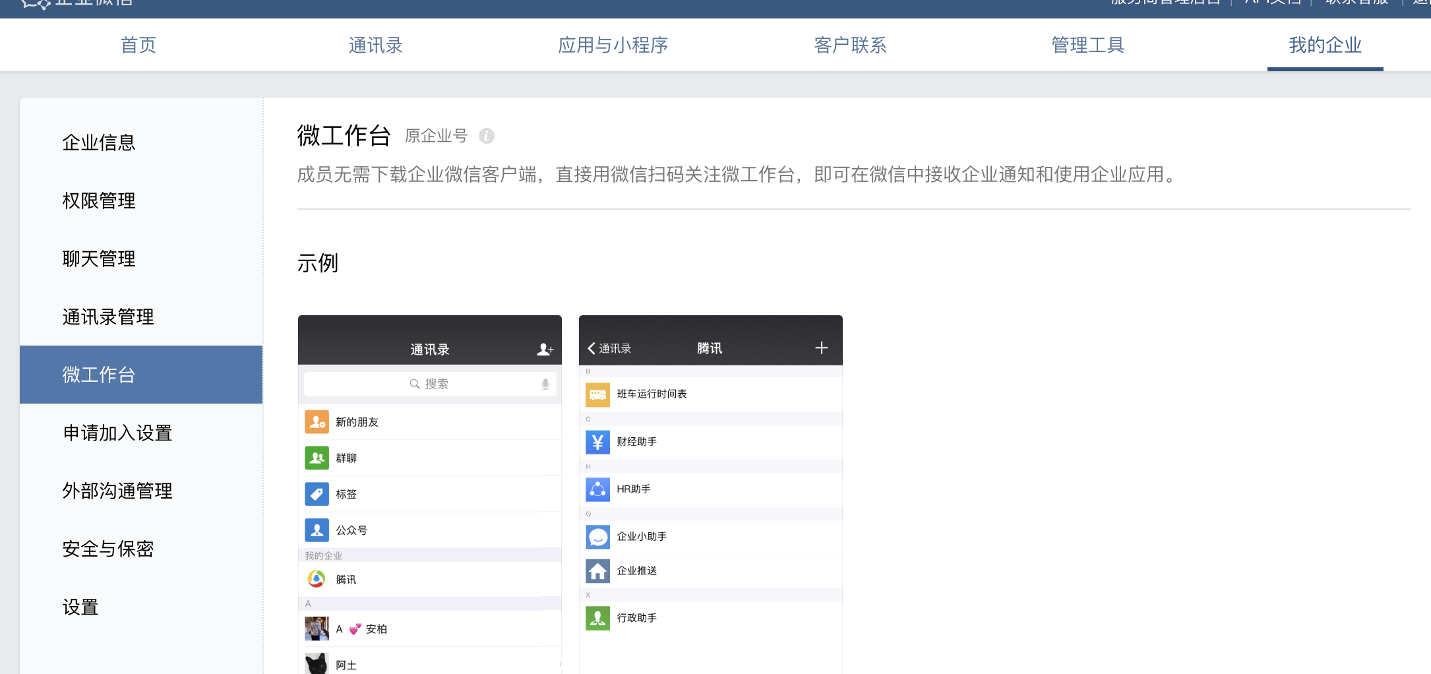1431x674 pixels.
Task: Open 申请加入设置 in the sidebar
Action: (141, 433)
